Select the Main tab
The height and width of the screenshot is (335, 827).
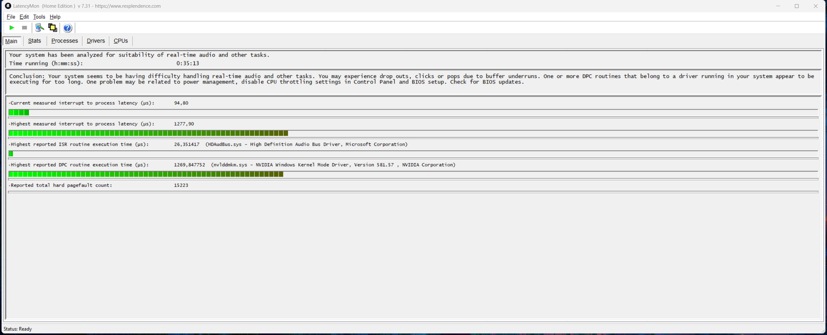click(x=12, y=41)
